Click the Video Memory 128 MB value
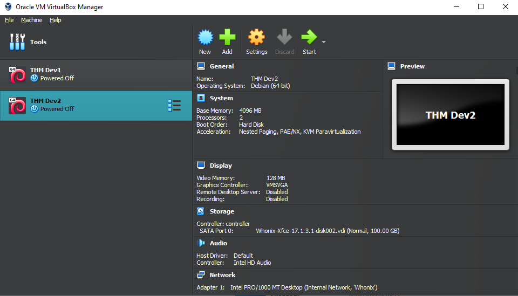Image resolution: width=518 pixels, height=296 pixels. click(276, 178)
